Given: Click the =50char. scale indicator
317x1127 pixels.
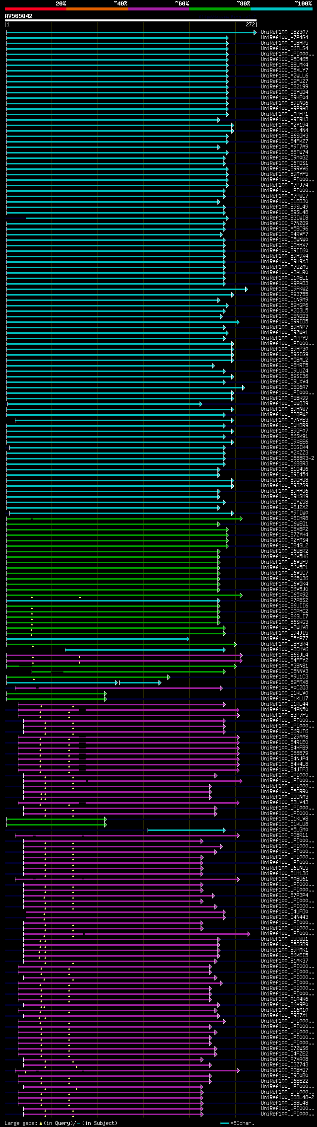Looking at the screenshot, I should (x=237, y=1123).
